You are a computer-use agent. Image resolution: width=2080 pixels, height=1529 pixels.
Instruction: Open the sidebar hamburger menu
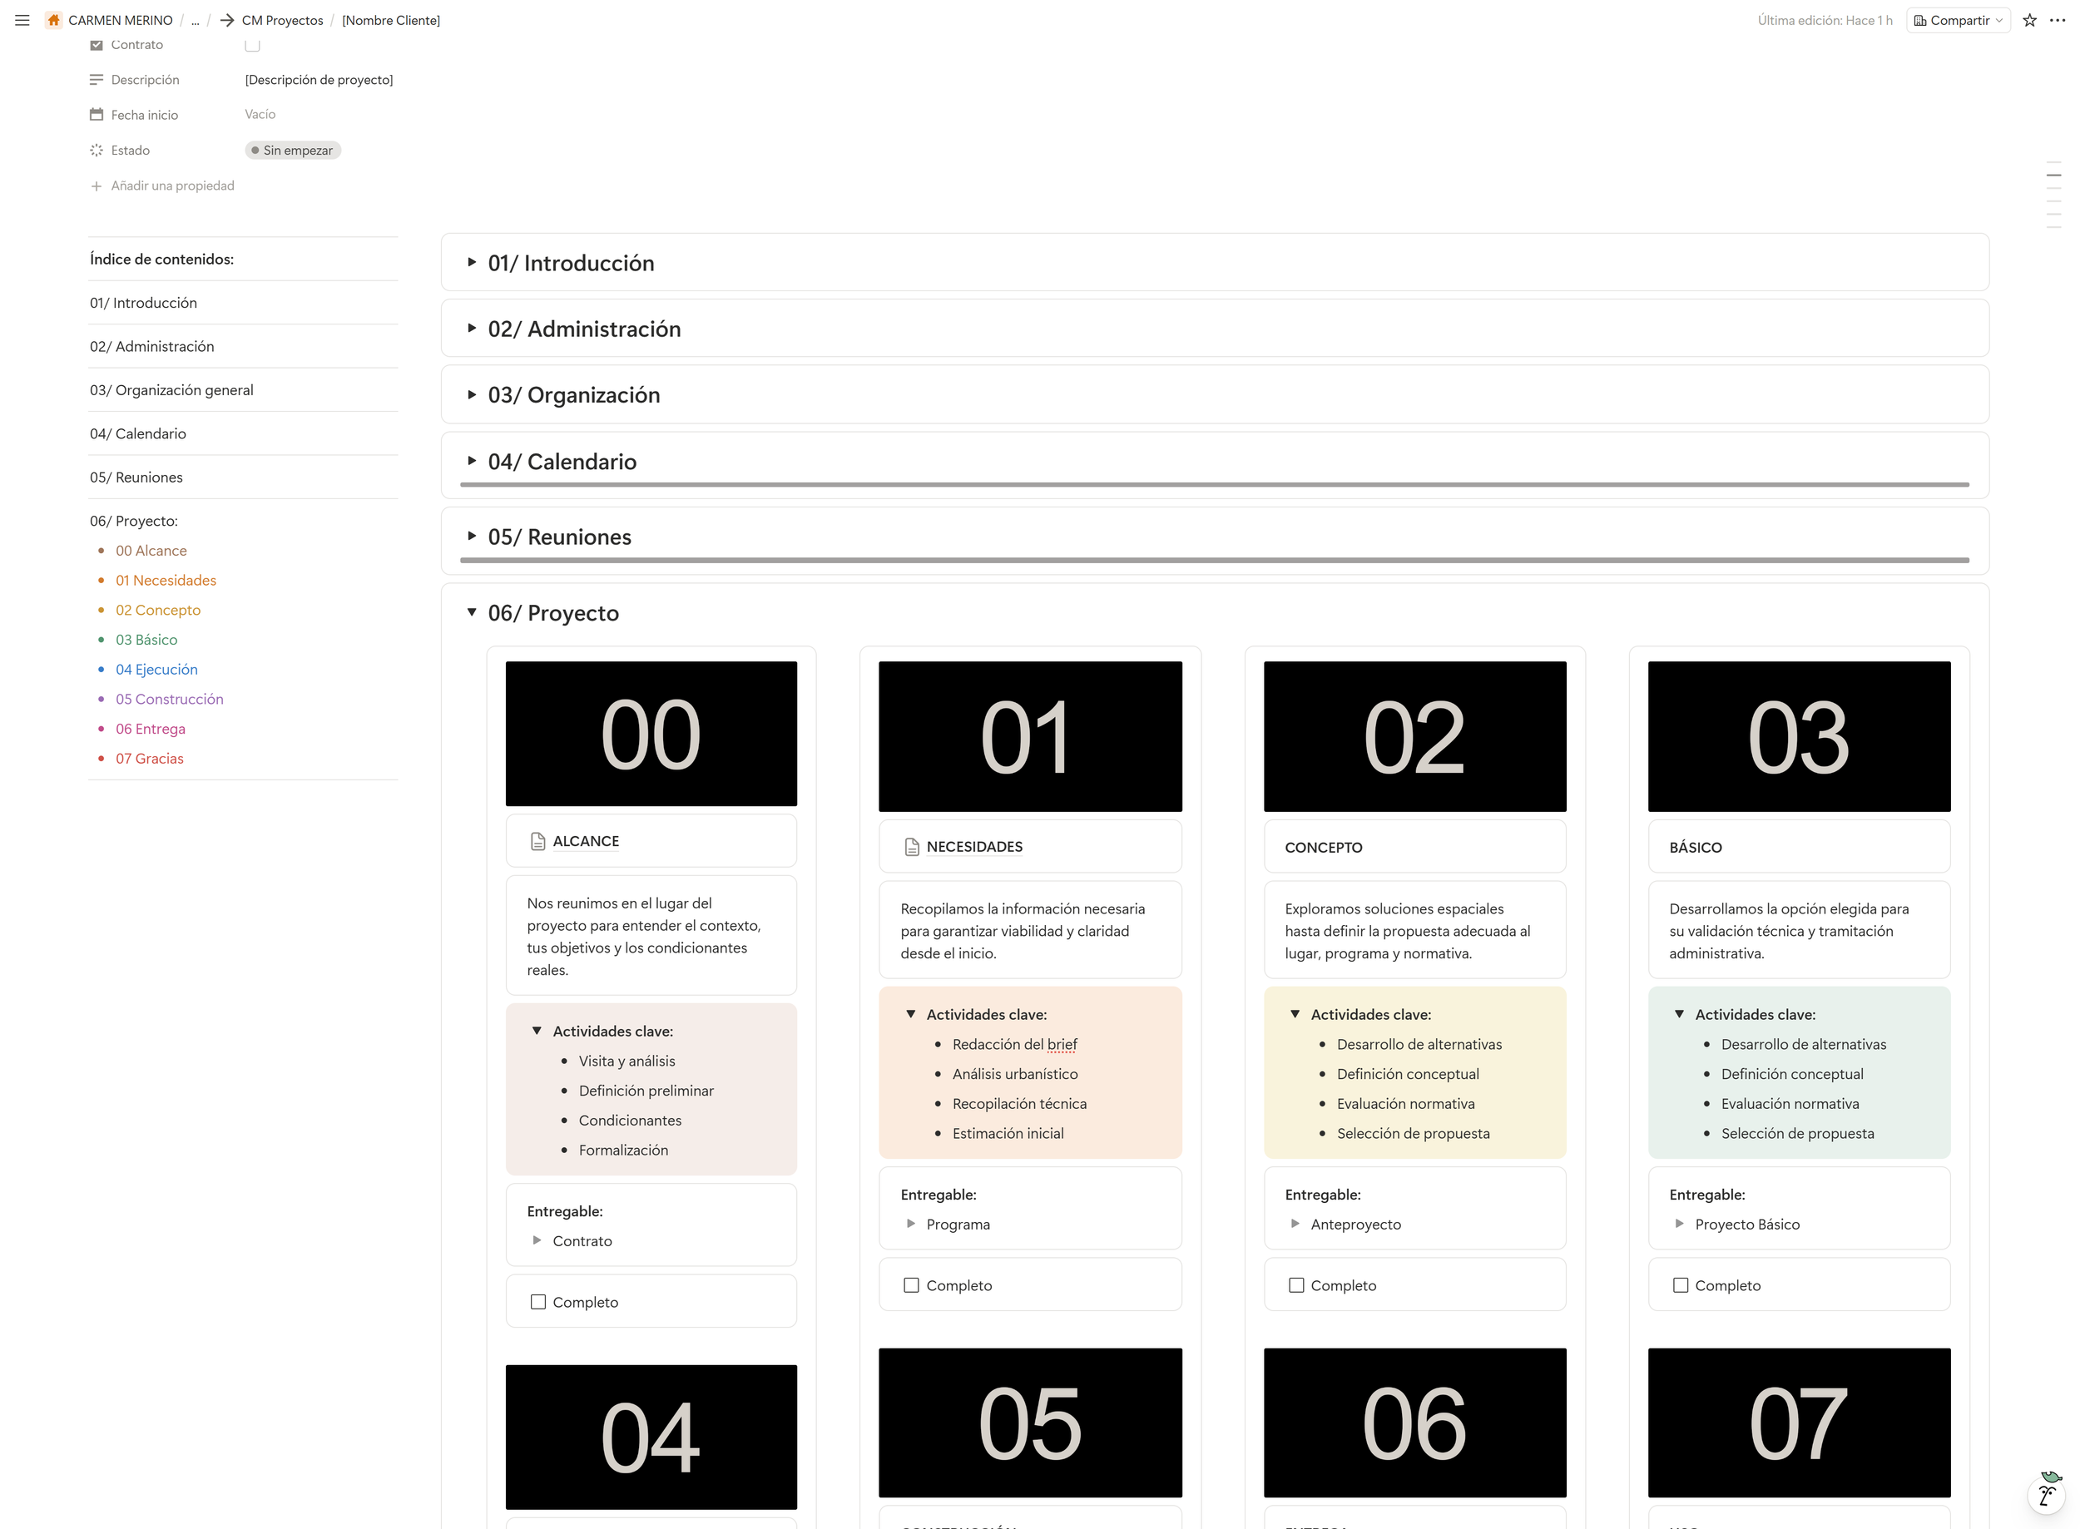click(22, 20)
